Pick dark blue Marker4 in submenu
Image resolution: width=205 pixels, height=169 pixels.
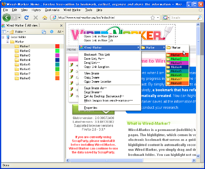(177, 67)
